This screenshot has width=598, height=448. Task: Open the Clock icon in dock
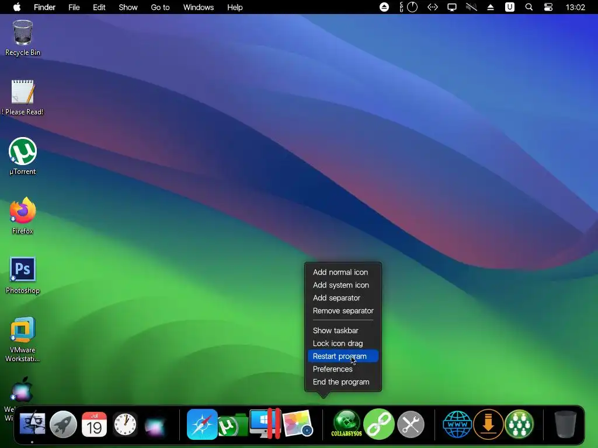pos(125,424)
